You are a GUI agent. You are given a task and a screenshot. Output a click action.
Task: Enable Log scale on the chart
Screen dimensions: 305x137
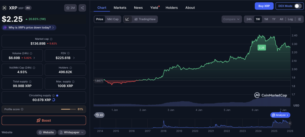pyautogui.click(x=290, y=19)
